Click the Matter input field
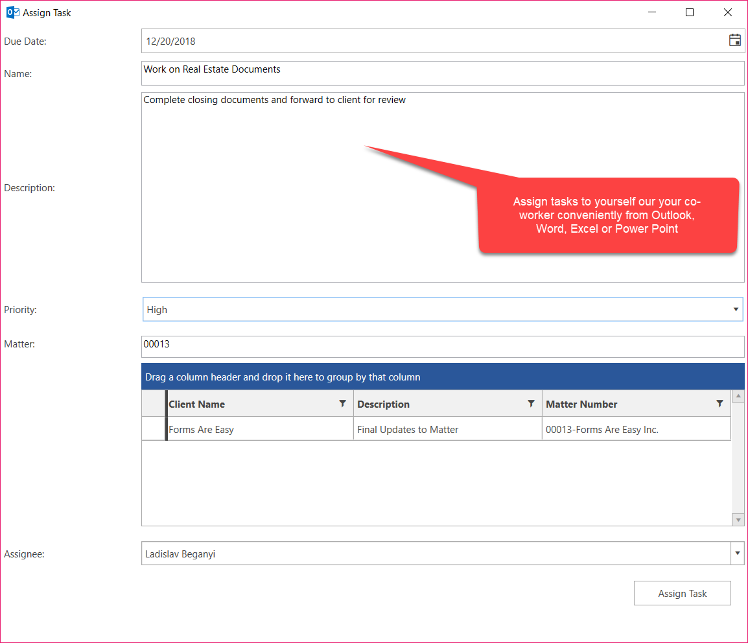The width and height of the screenshot is (748, 643). tap(442, 346)
